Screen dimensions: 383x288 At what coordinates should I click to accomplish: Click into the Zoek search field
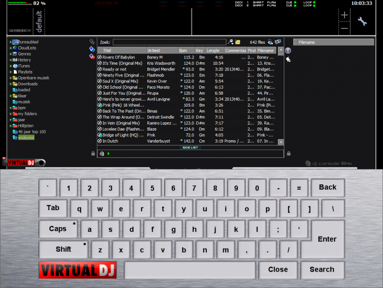pyautogui.click(x=169, y=42)
